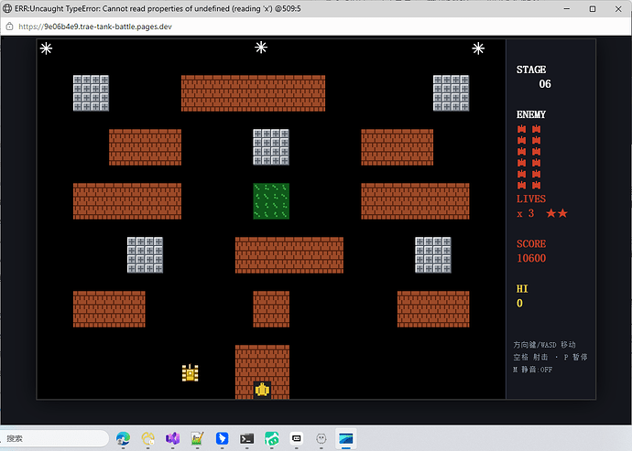632x451 pixels.
Task: Minimize the tank battle window
Action: pyautogui.click(x=567, y=8)
